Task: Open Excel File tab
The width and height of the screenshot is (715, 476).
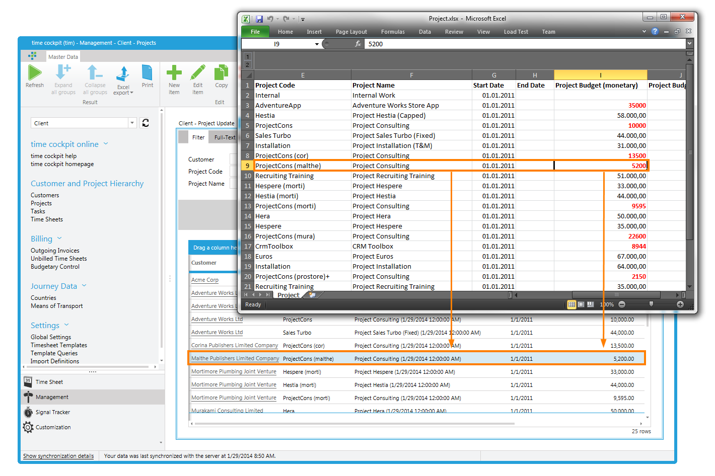Action: 255,32
